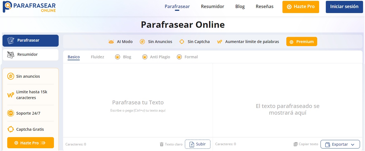Switch to the Basico mode tab
This screenshot has height=151, width=365.
point(74,57)
